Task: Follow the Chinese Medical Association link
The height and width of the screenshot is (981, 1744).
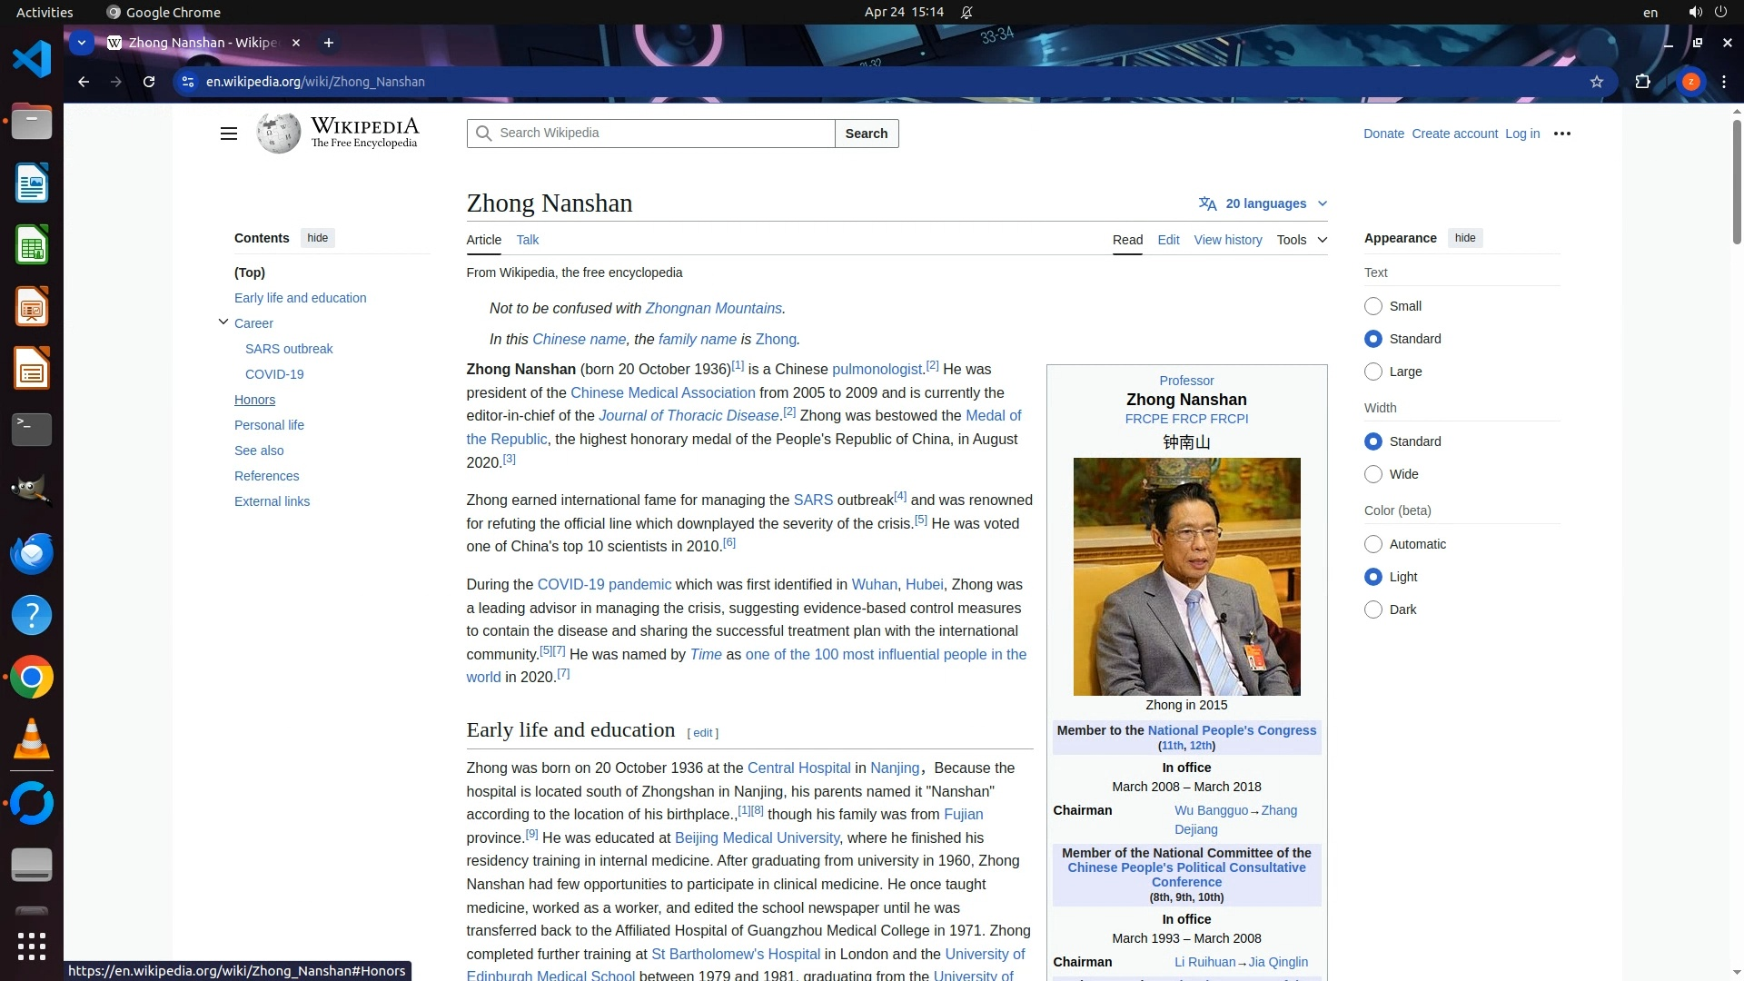Action: (662, 392)
